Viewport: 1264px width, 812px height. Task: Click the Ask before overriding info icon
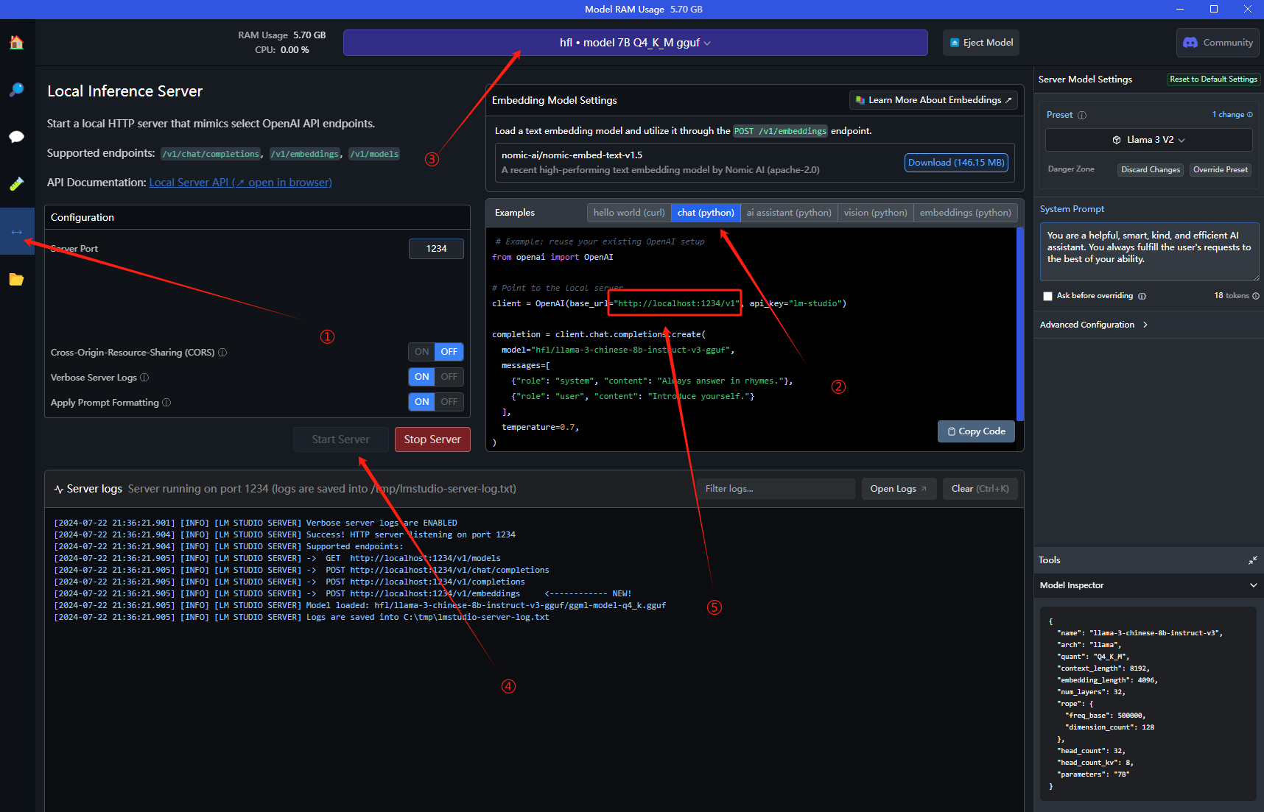[1142, 296]
